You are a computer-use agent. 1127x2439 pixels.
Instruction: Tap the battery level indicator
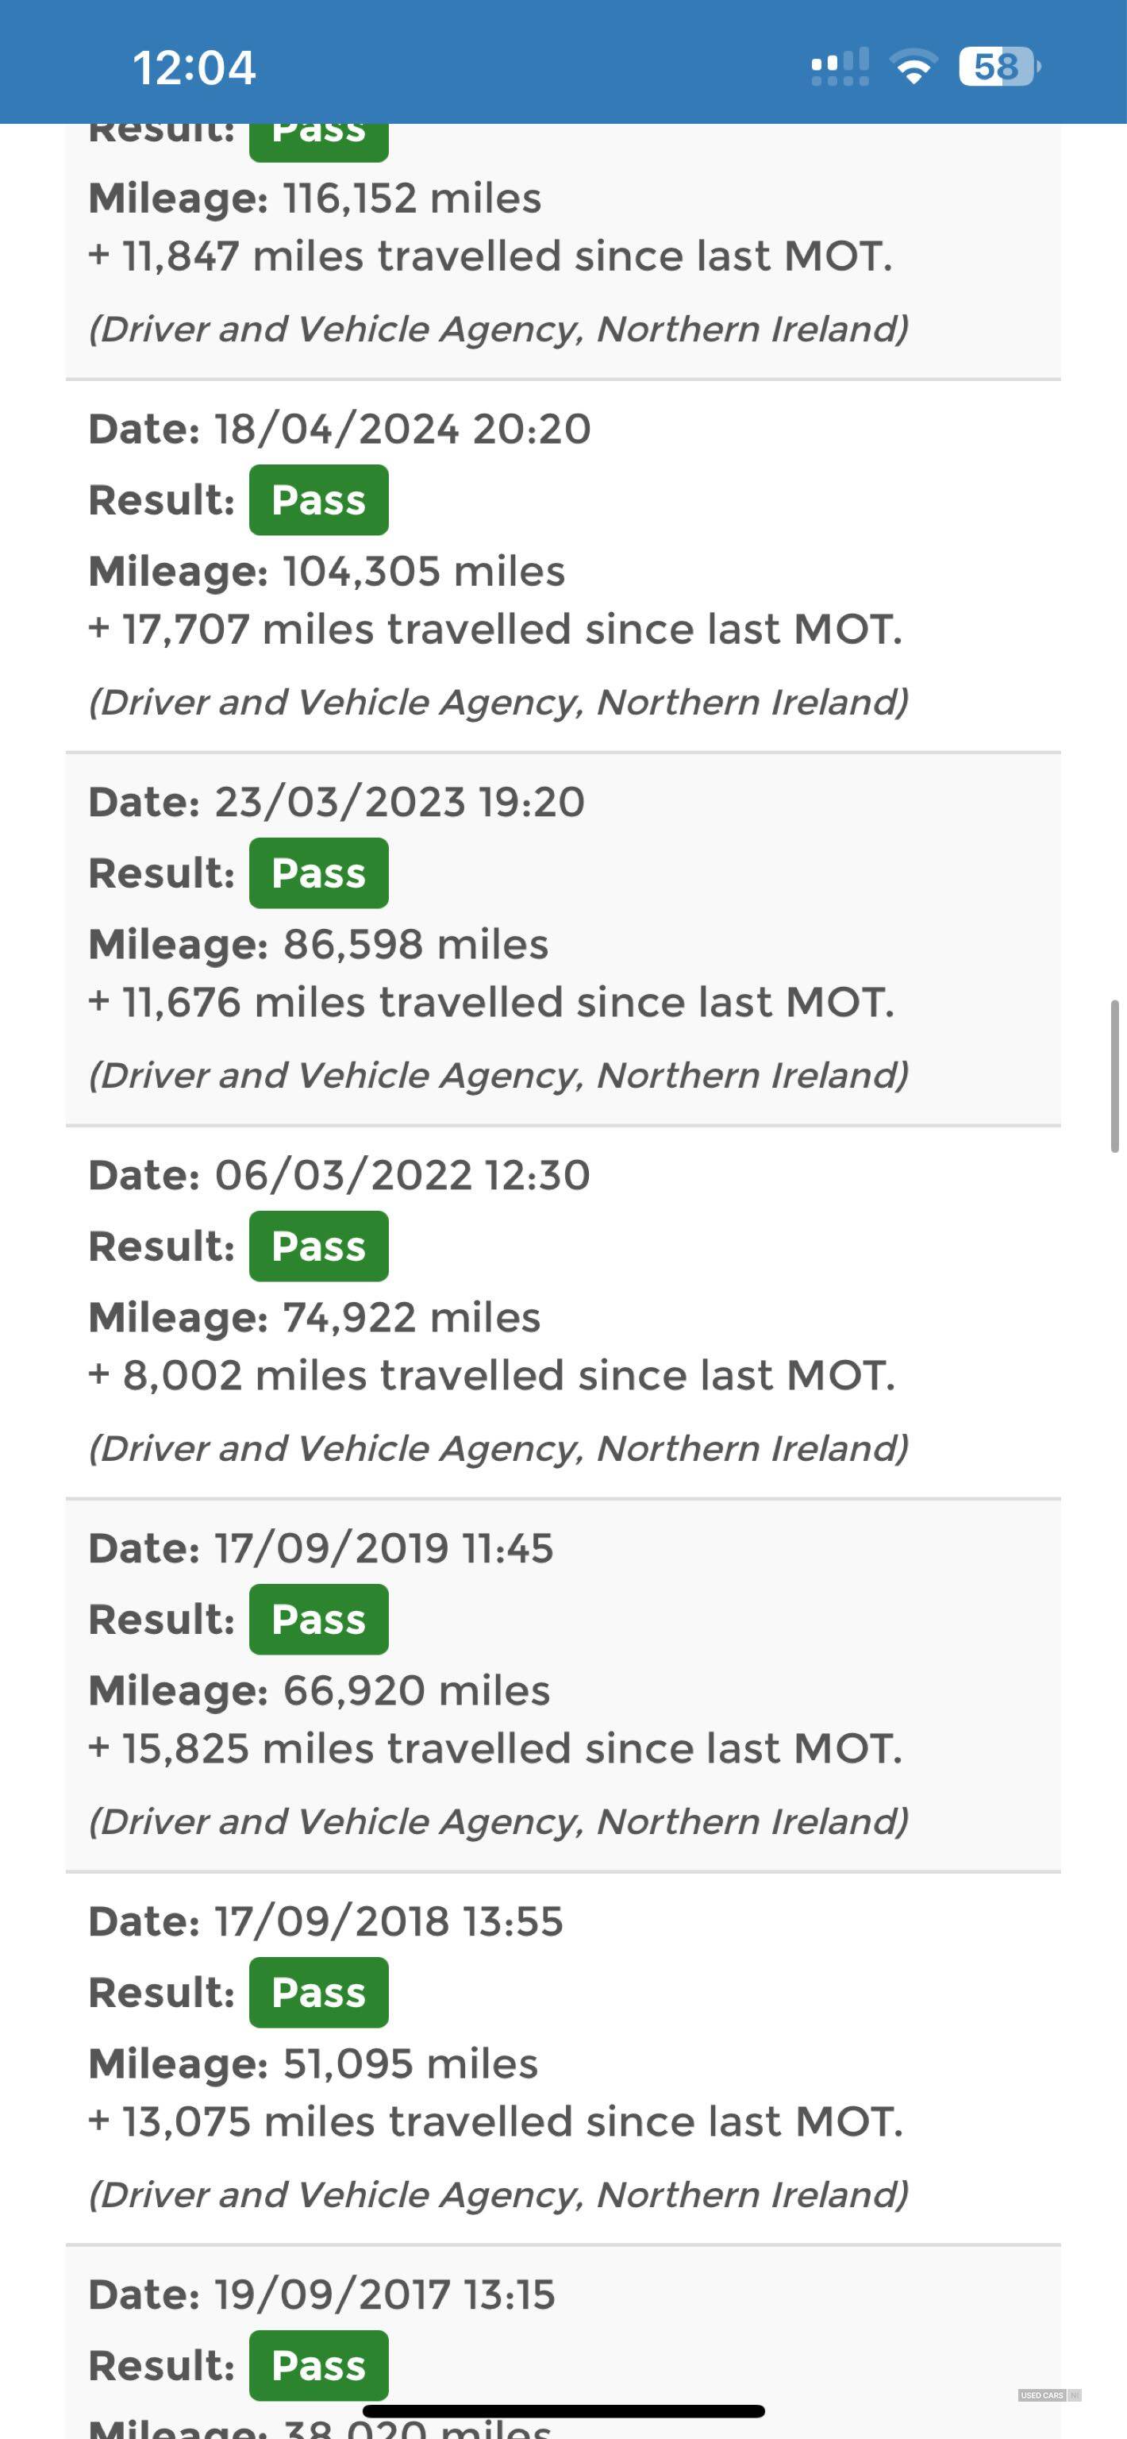click(x=999, y=67)
